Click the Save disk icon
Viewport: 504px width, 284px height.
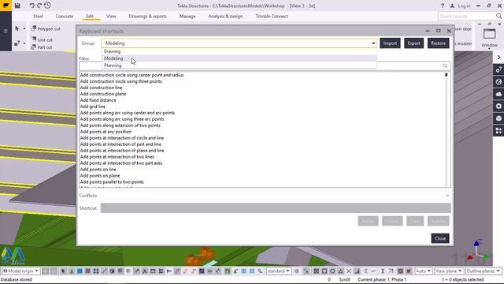click(x=17, y=6)
